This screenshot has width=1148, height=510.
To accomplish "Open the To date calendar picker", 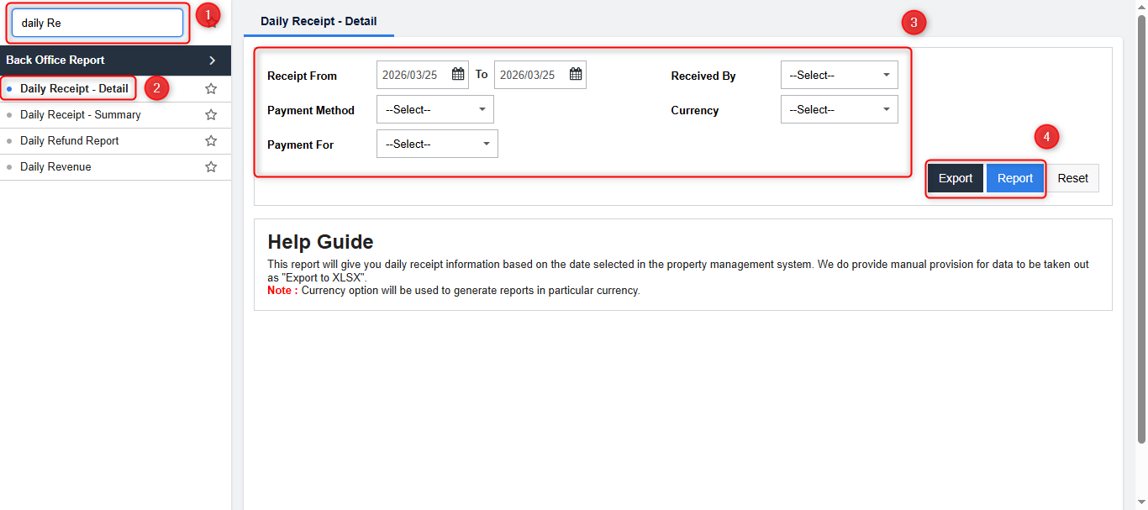I will pyautogui.click(x=576, y=74).
